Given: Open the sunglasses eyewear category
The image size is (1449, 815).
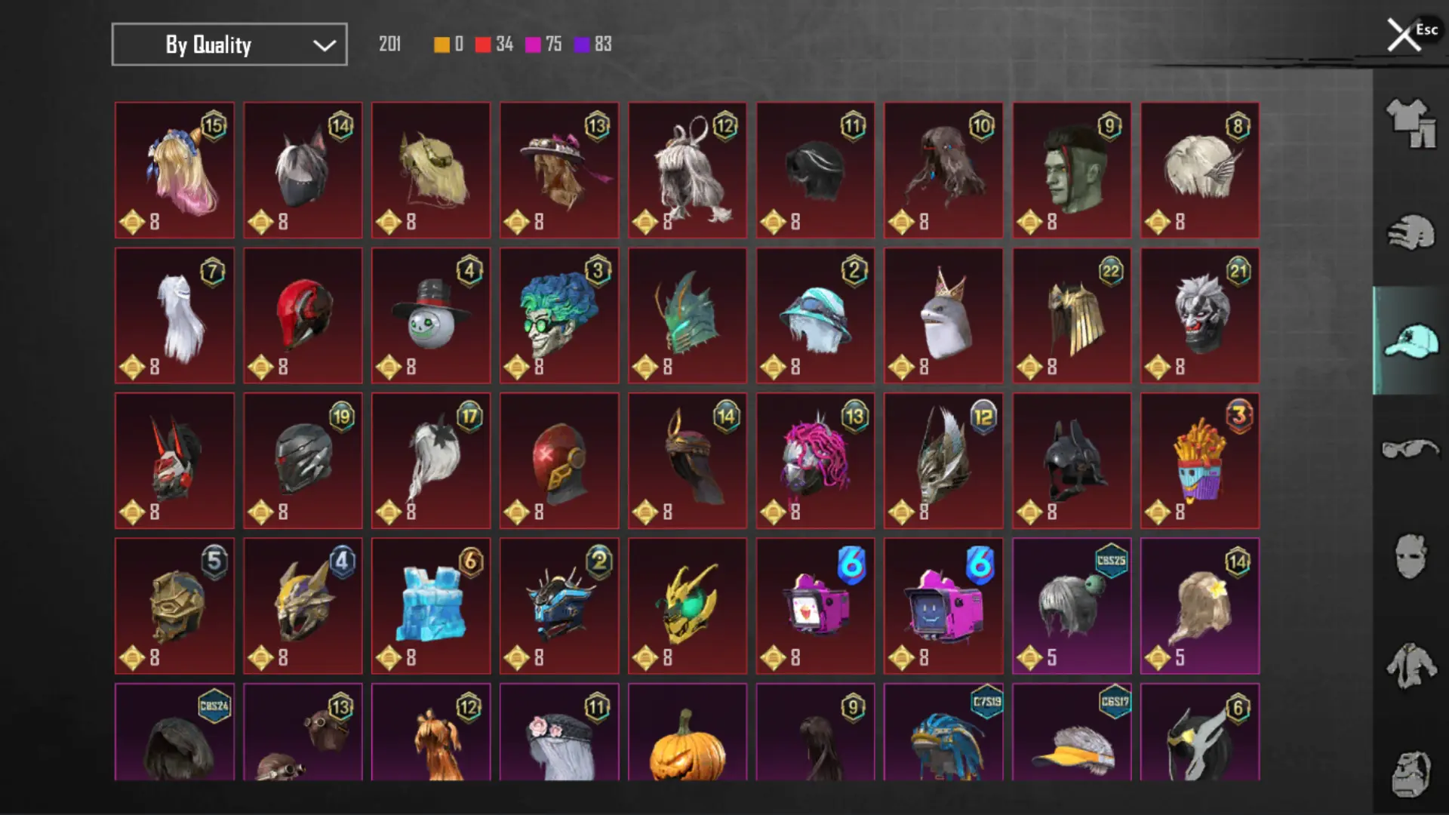Looking at the screenshot, I should (1411, 449).
